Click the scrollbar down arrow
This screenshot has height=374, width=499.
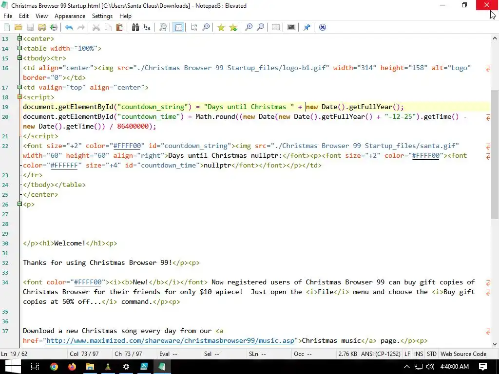coord(495,344)
